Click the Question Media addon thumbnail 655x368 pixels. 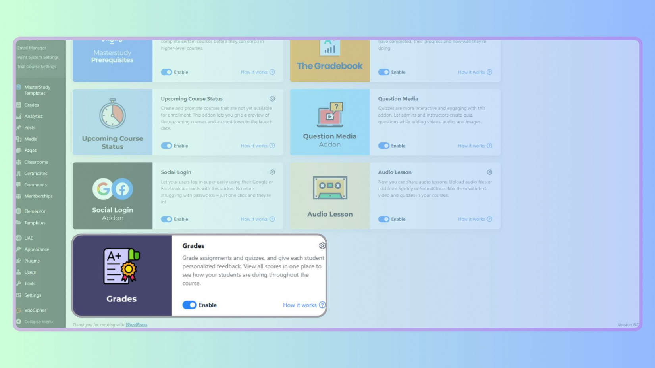point(330,122)
